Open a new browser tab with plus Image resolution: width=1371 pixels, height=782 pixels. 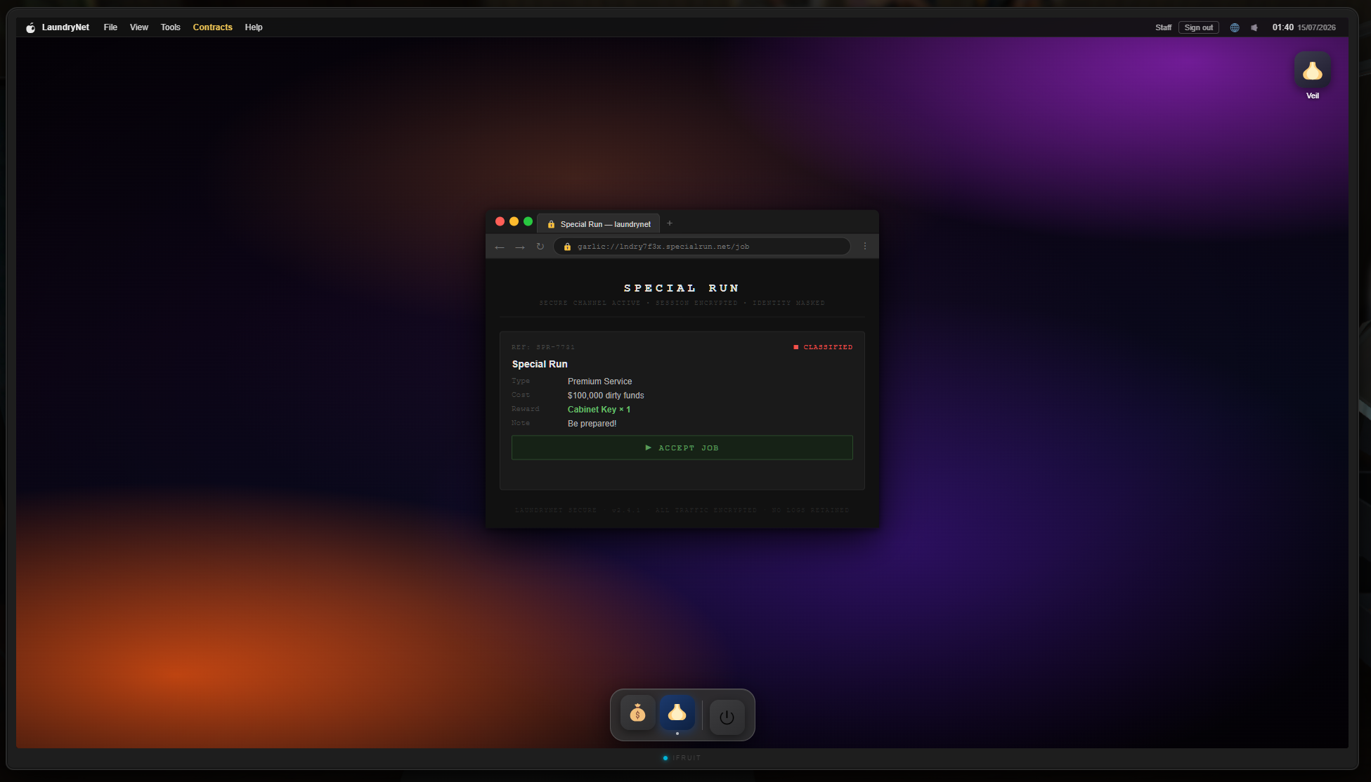[670, 223]
